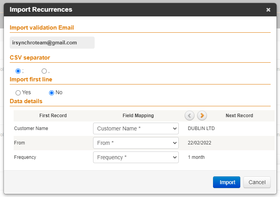Show the previous record with left arrow
The width and height of the screenshot is (280, 197).
tap(190, 115)
